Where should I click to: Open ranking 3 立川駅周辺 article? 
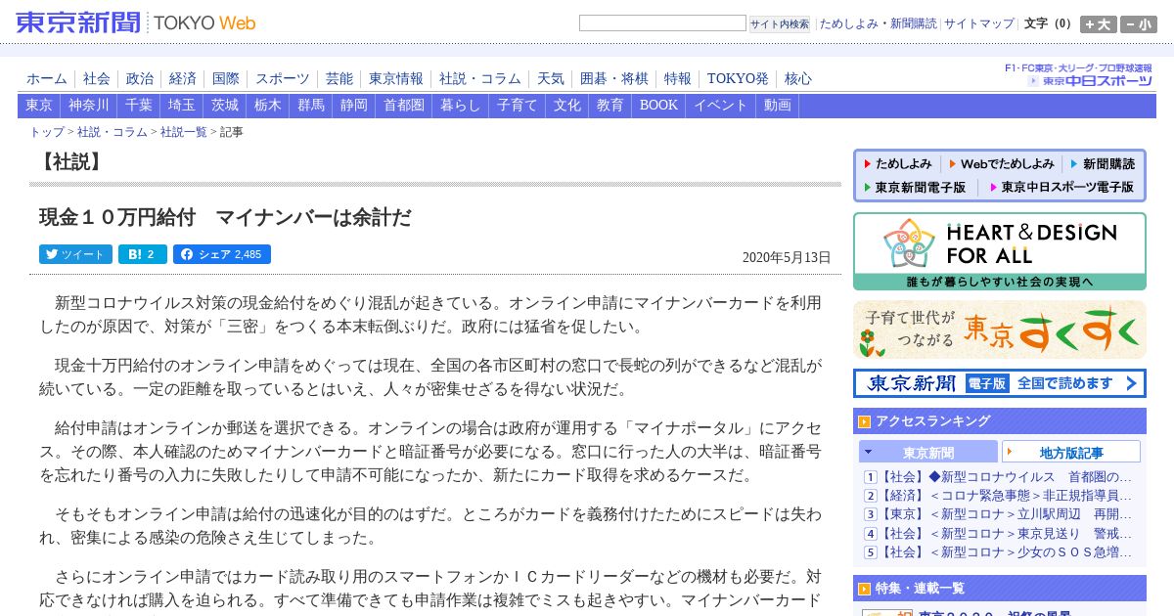click(1005, 514)
